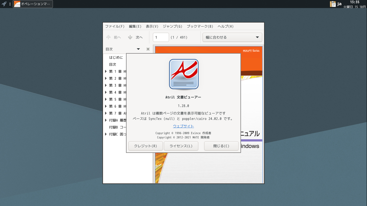Open the 表示(V) menu
The height and width of the screenshot is (206, 367).
[x=152, y=26]
